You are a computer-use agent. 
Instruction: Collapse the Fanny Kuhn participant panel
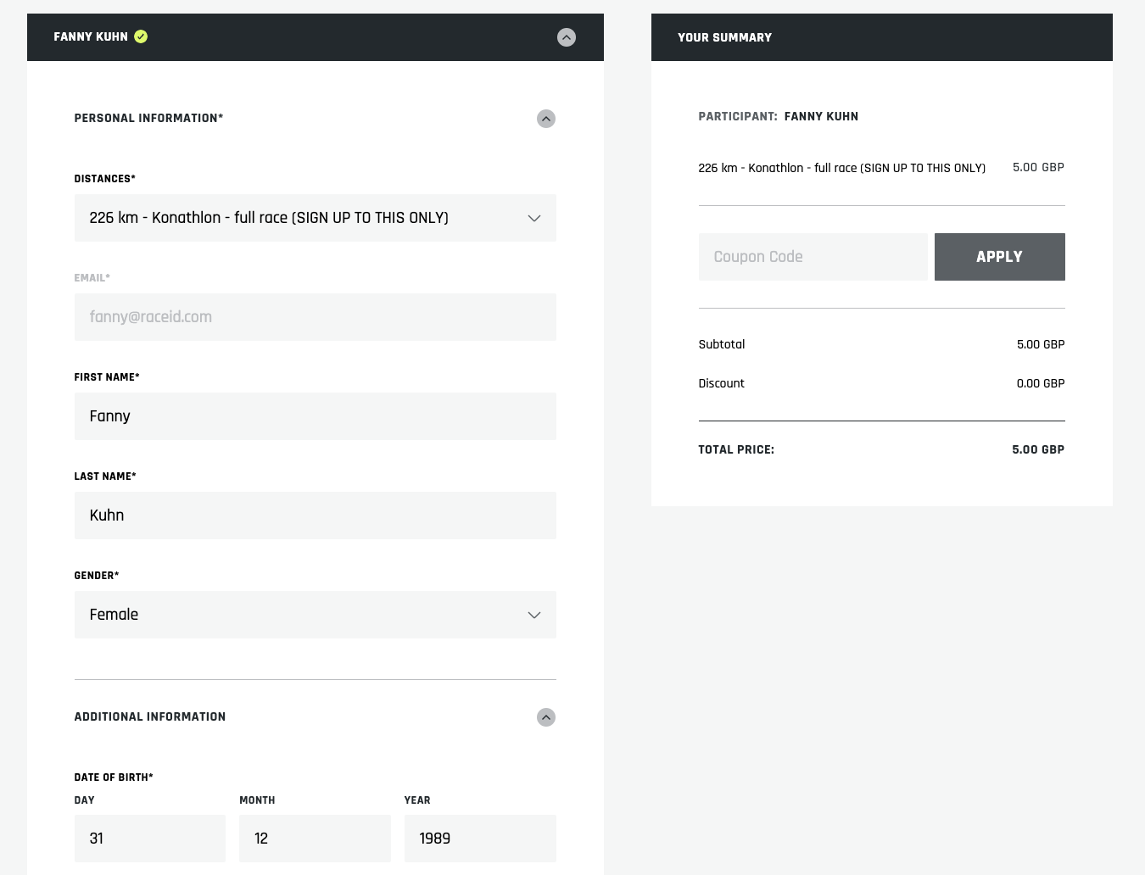(567, 37)
